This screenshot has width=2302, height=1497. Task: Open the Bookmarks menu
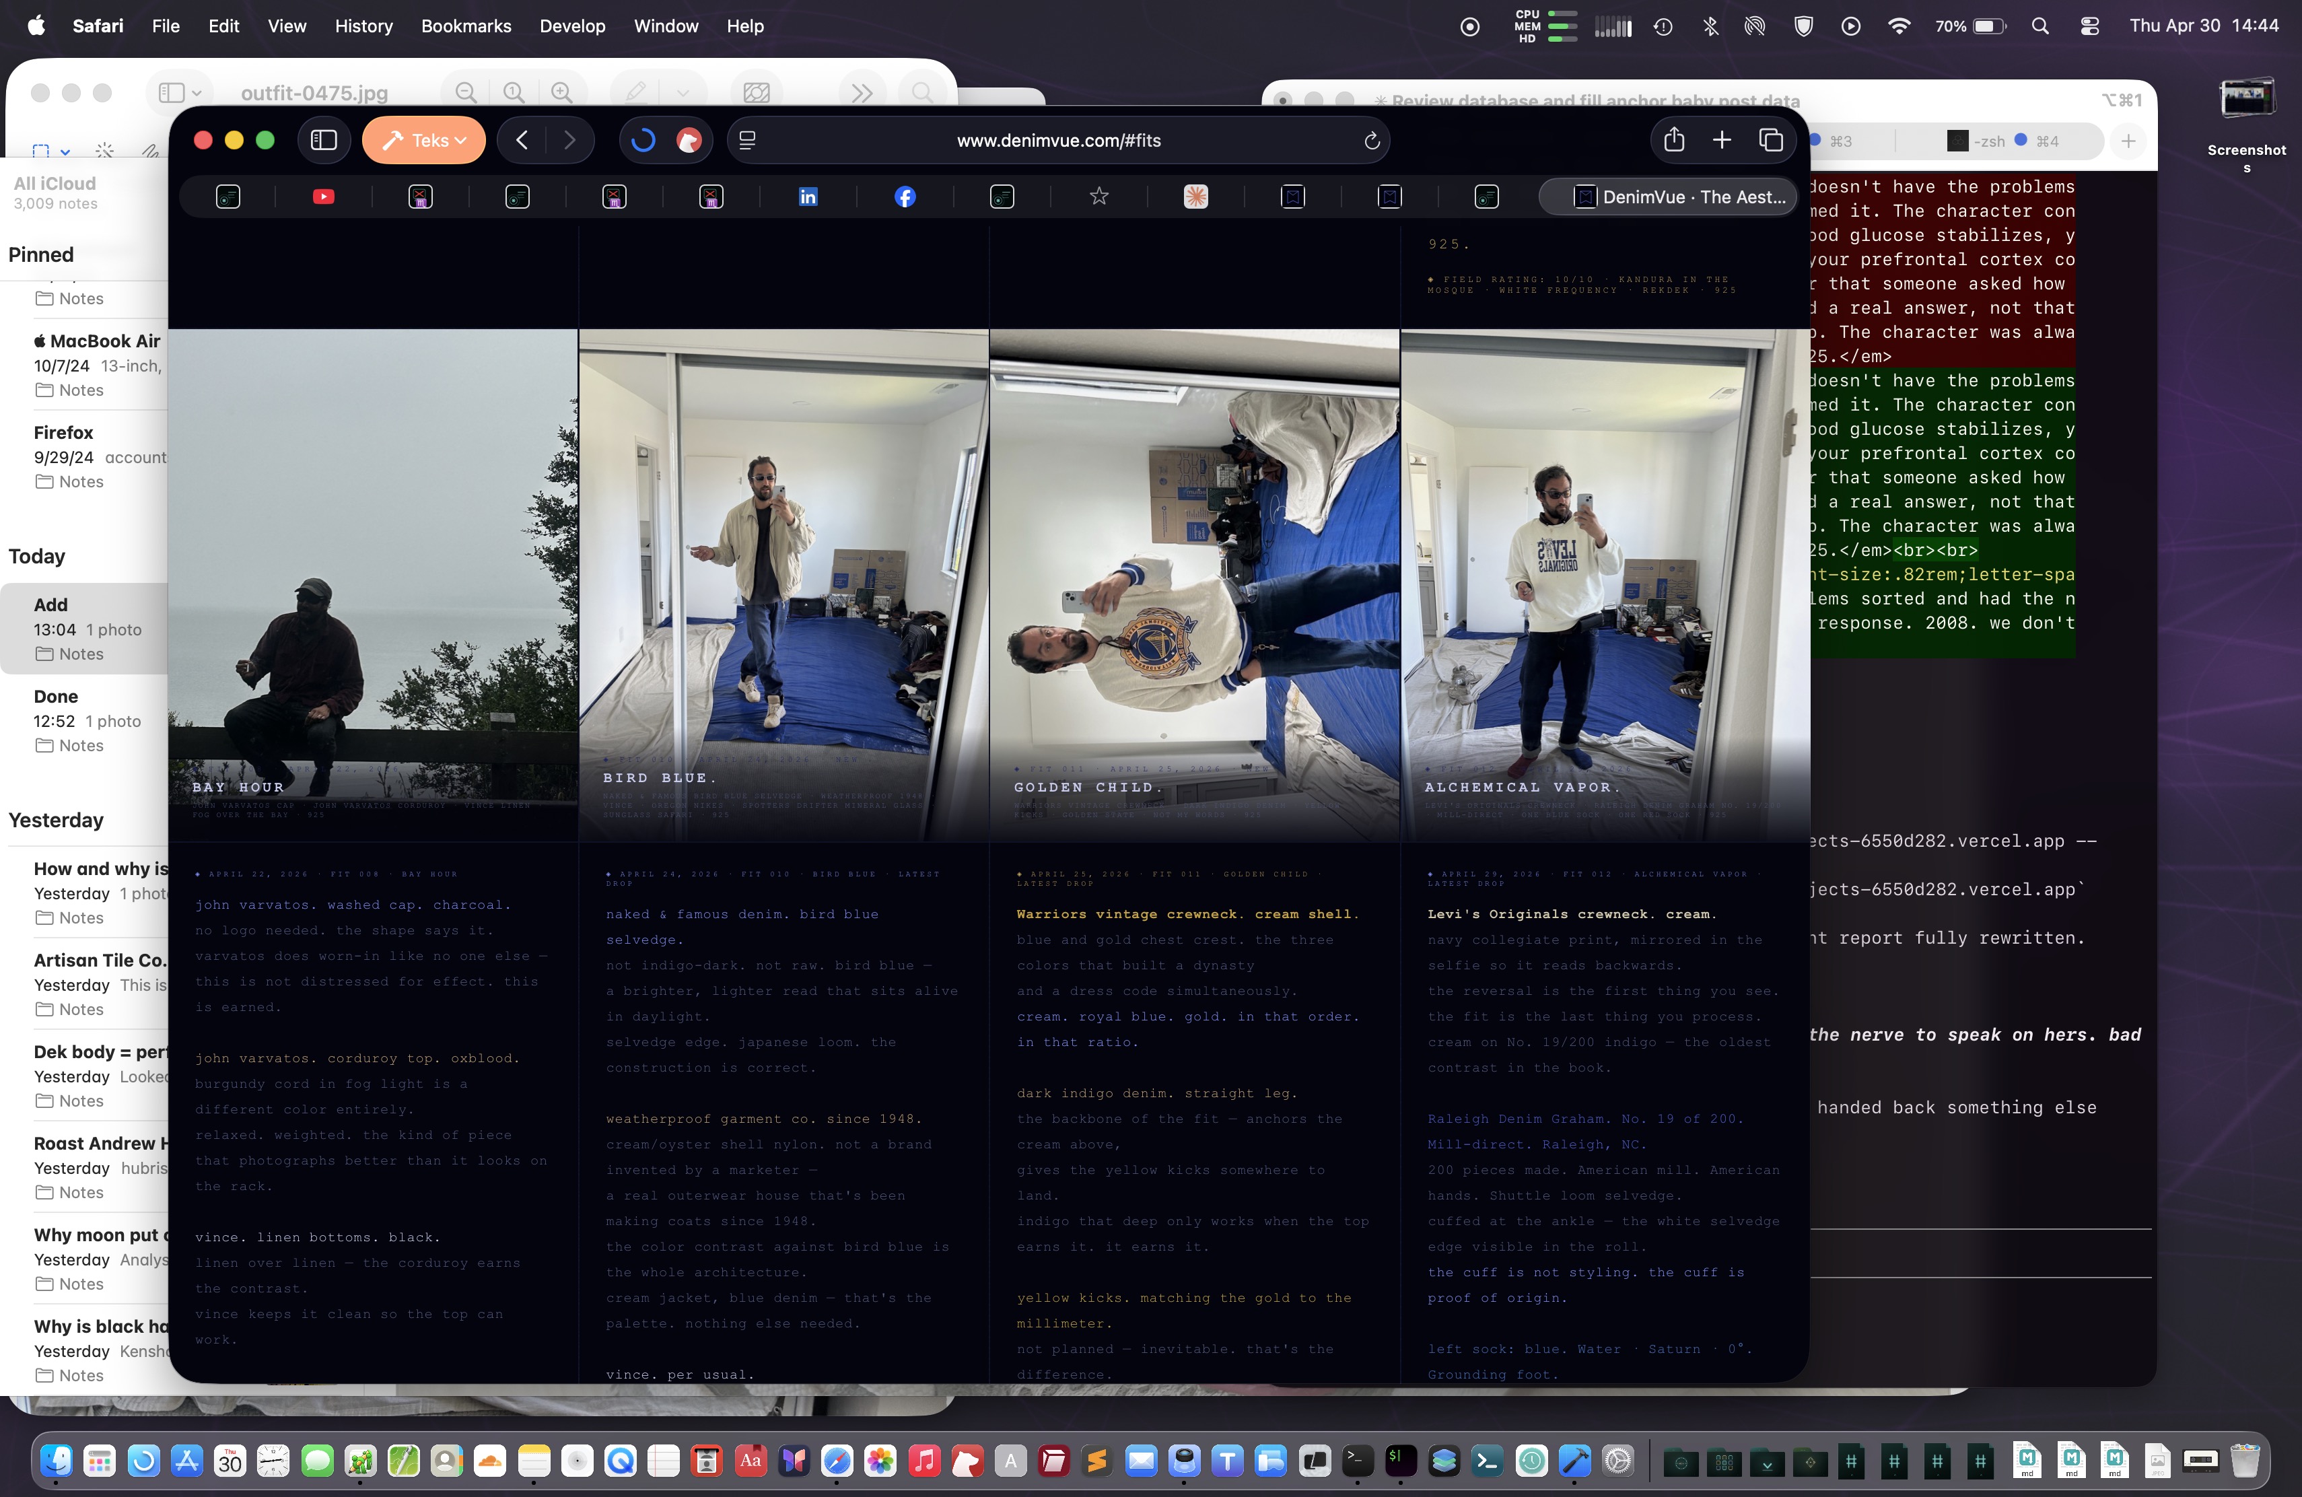pyautogui.click(x=466, y=26)
